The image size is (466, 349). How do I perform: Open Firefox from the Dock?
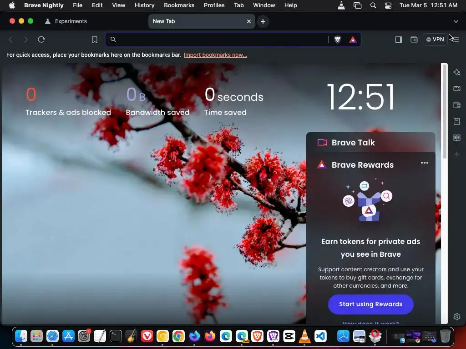[x=210, y=336]
